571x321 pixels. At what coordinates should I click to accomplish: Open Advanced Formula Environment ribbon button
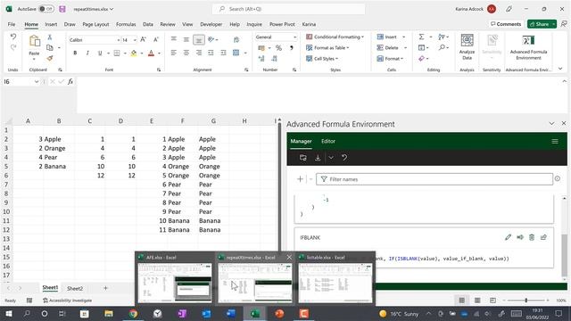point(528,47)
